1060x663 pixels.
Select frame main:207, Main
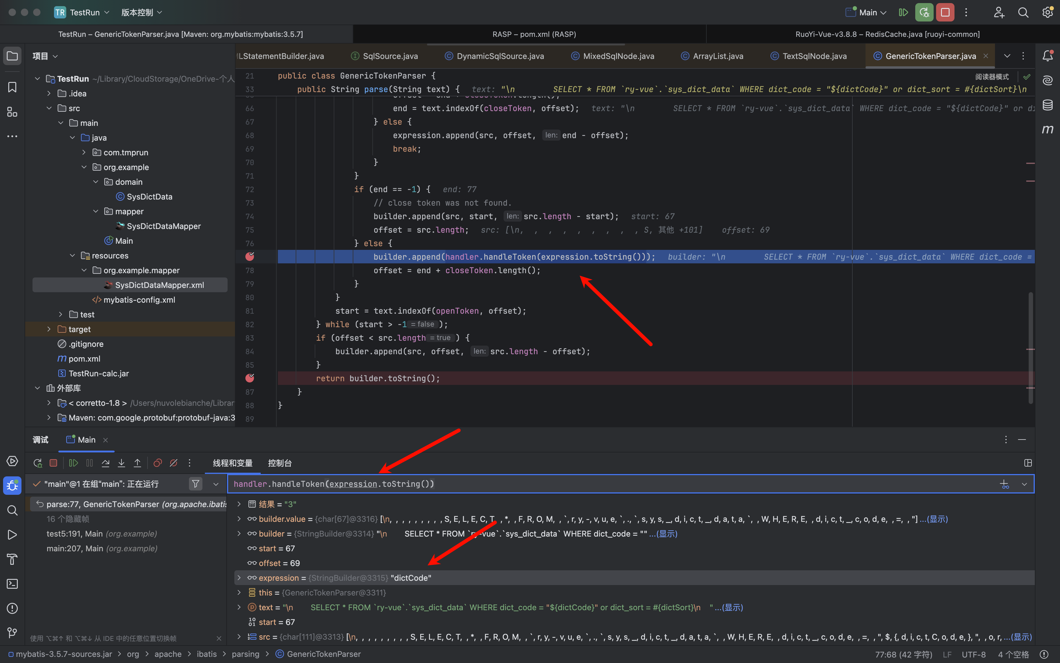[x=102, y=549]
